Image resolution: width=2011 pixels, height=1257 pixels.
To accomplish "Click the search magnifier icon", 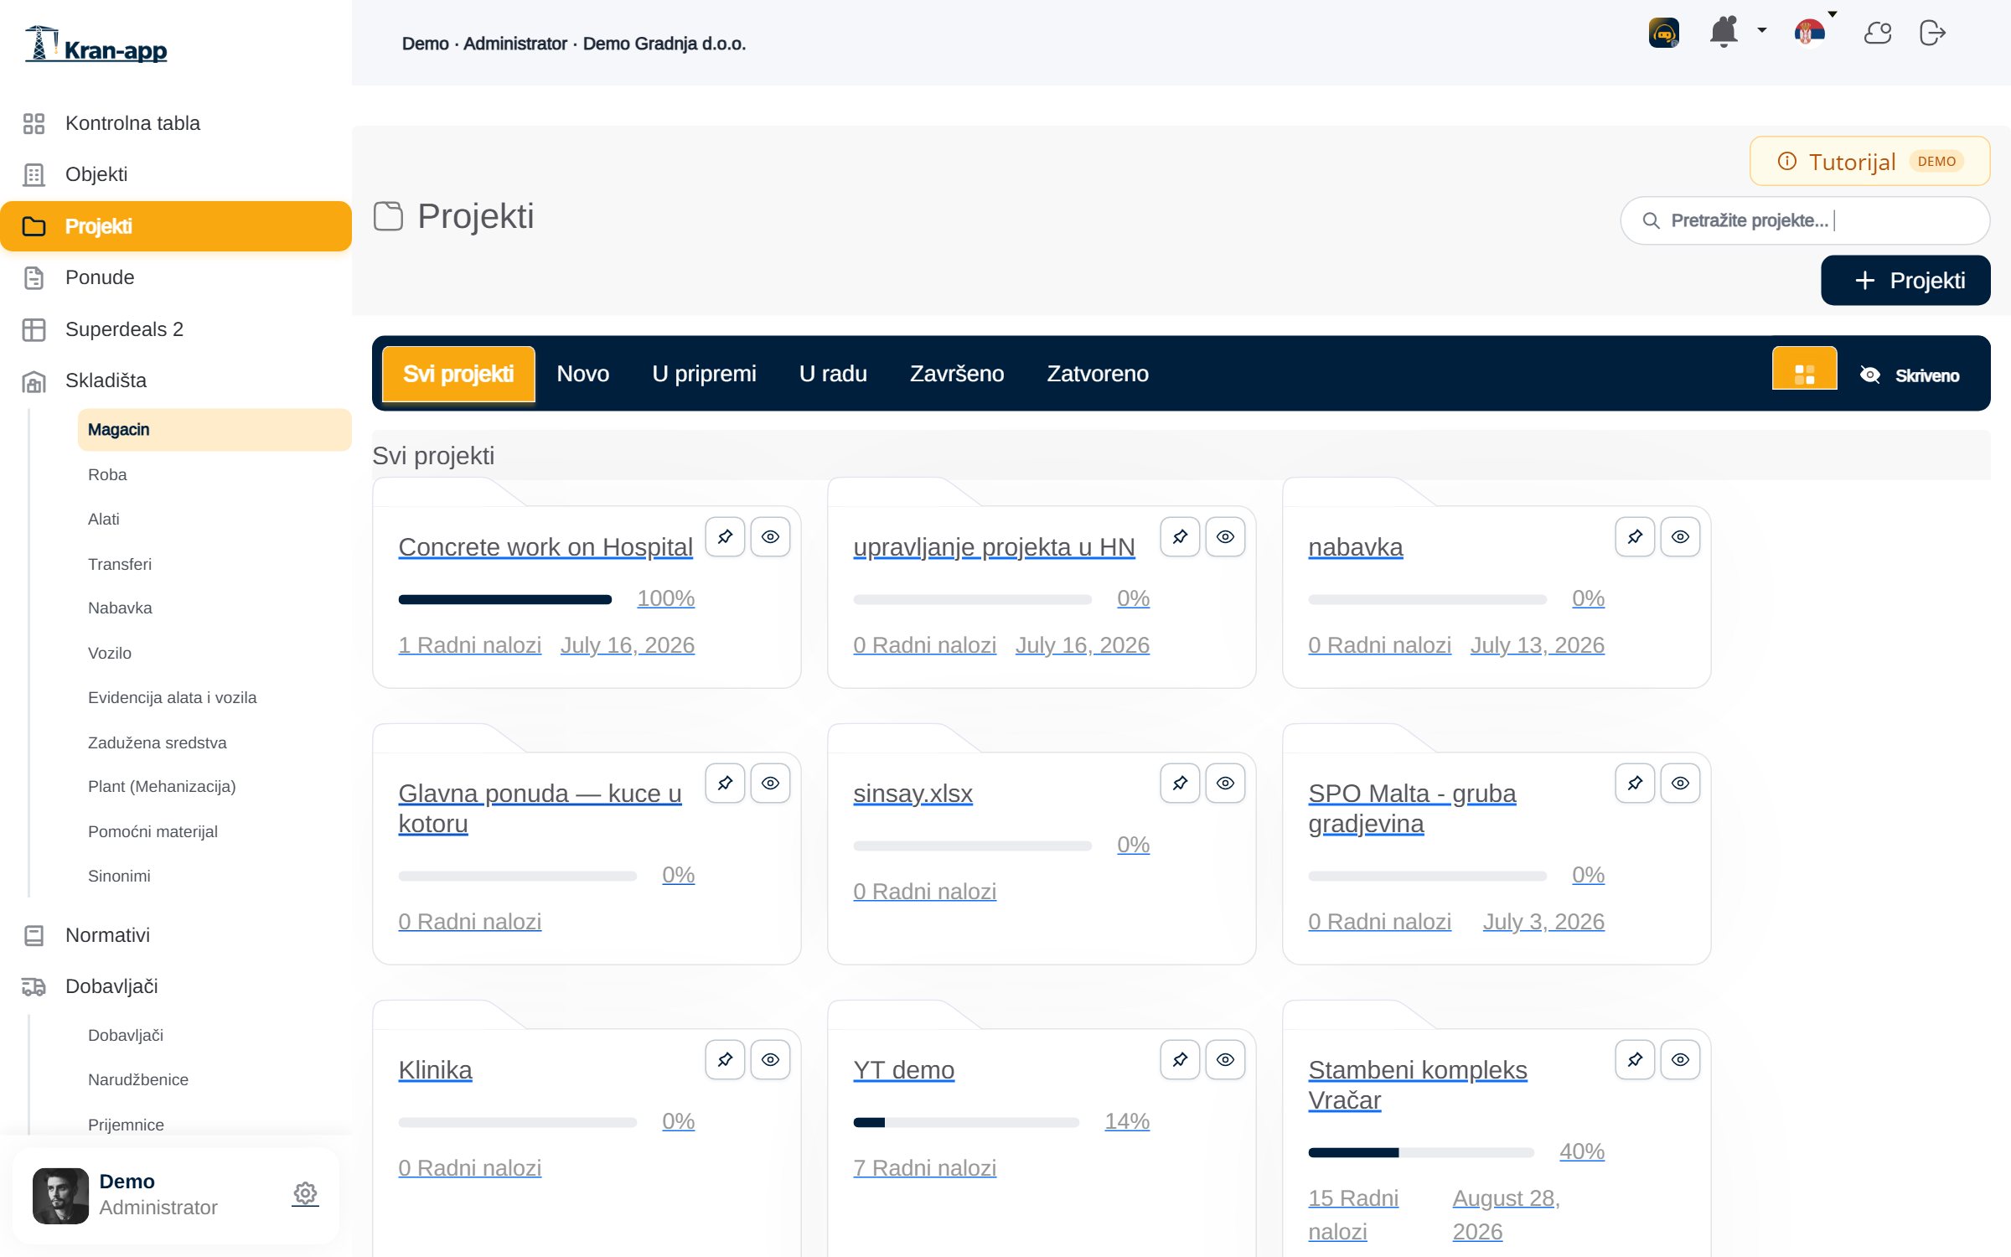I will [1651, 220].
